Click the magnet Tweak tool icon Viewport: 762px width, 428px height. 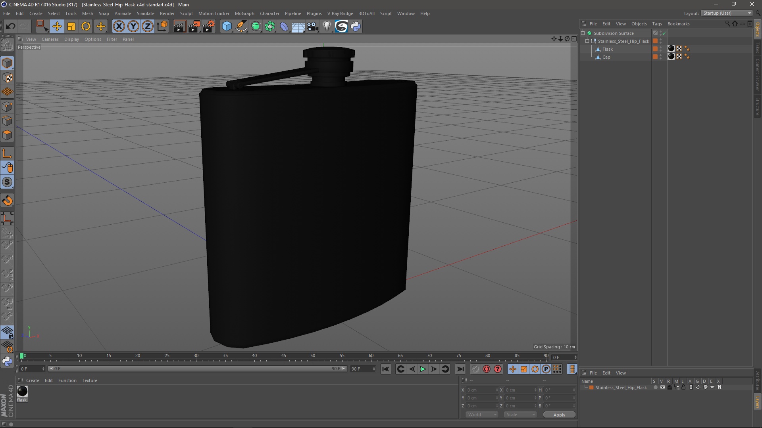tap(7, 201)
